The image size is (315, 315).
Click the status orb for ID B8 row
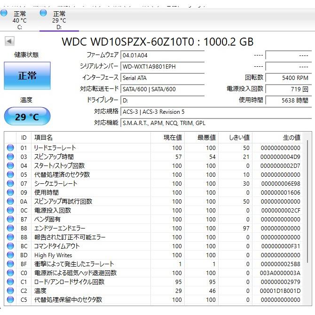click(10, 228)
